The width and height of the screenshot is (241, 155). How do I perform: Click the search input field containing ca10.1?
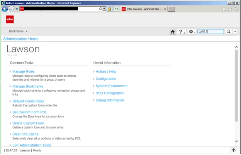pyautogui.click(x=210, y=32)
